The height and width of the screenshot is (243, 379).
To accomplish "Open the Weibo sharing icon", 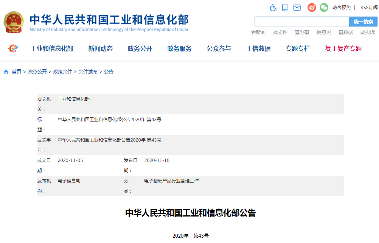I will tap(311, 7).
